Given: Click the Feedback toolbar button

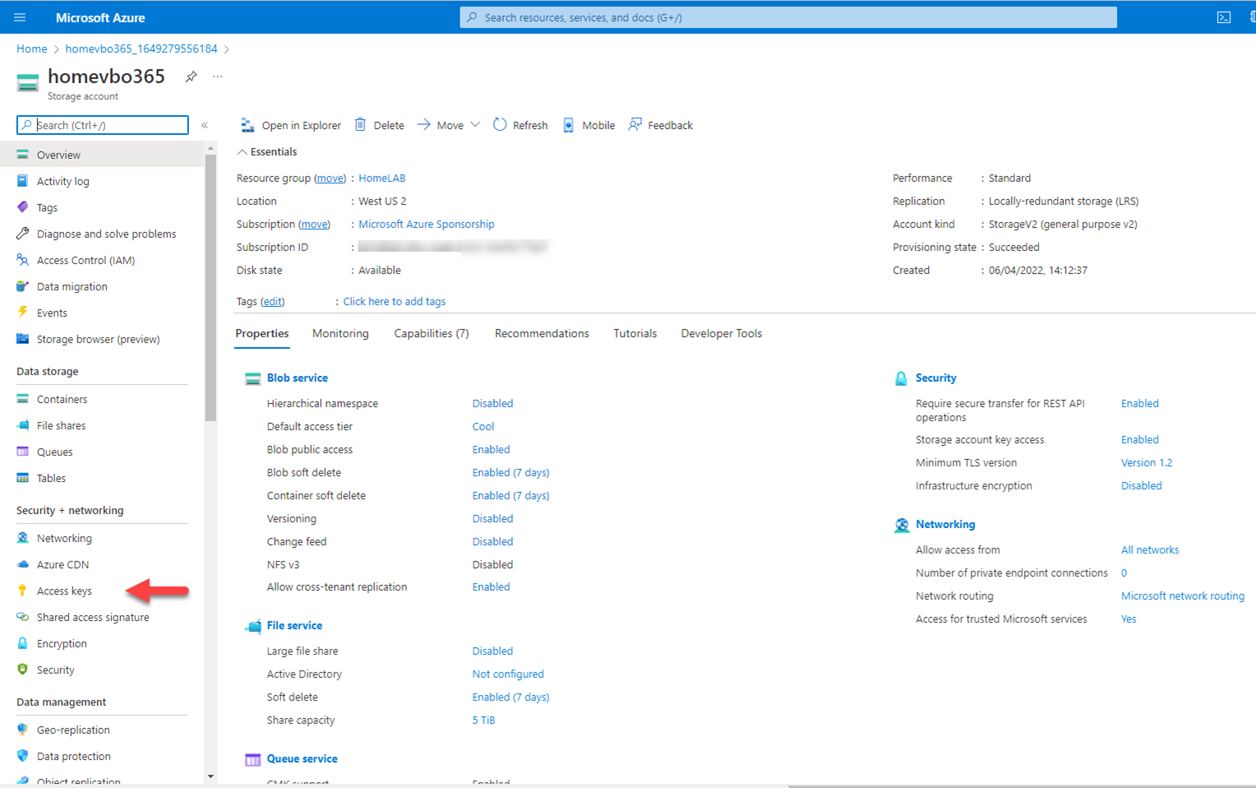Looking at the screenshot, I should [x=660, y=125].
